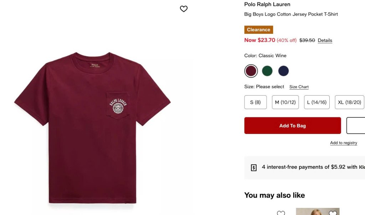Open the Size Chart link
Image resolution: width=365 pixels, height=215 pixels.
[299, 87]
